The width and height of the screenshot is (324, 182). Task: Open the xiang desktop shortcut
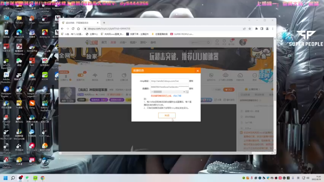coord(32,104)
